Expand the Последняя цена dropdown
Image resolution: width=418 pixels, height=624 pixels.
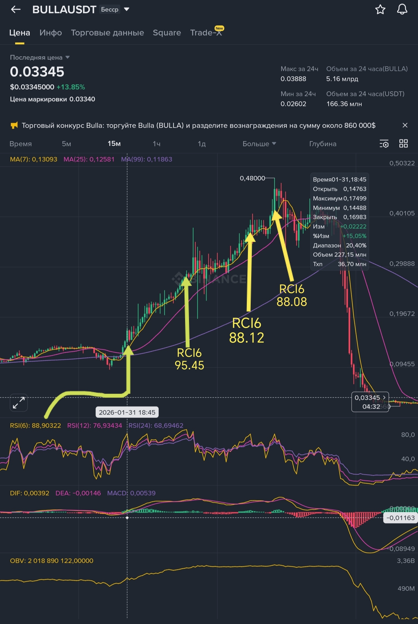67,57
